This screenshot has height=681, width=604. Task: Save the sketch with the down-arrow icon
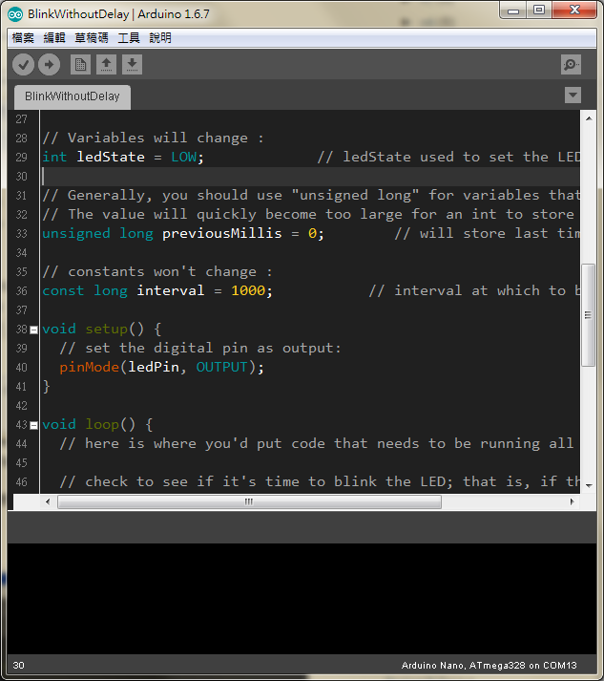click(132, 65)
